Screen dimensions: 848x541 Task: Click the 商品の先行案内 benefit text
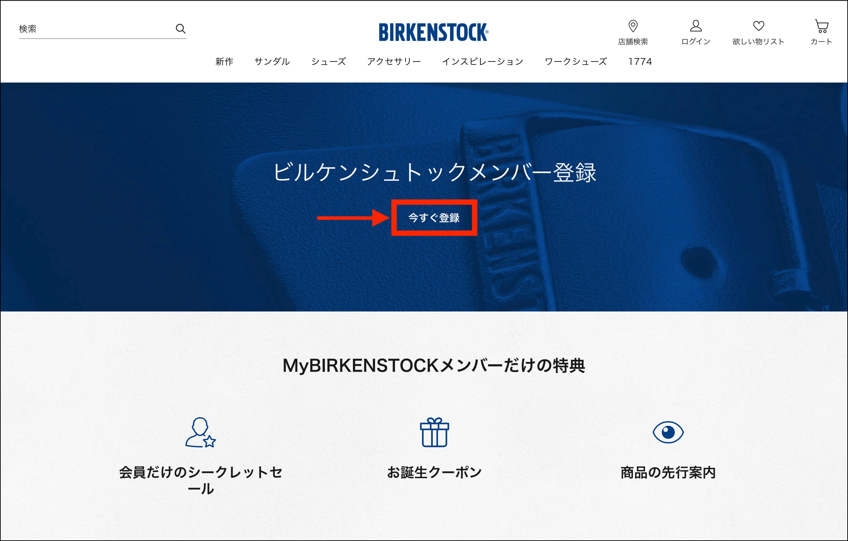click(x=668, y=472)
